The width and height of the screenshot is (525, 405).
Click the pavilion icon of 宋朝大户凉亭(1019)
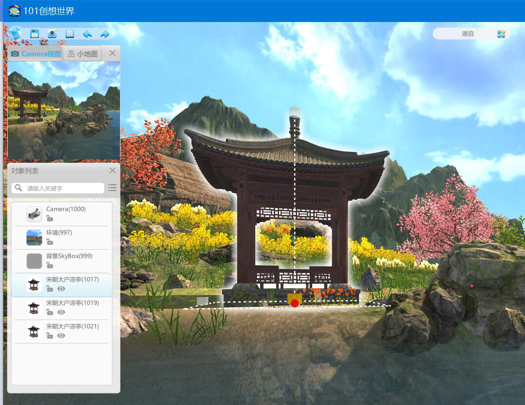34,308
